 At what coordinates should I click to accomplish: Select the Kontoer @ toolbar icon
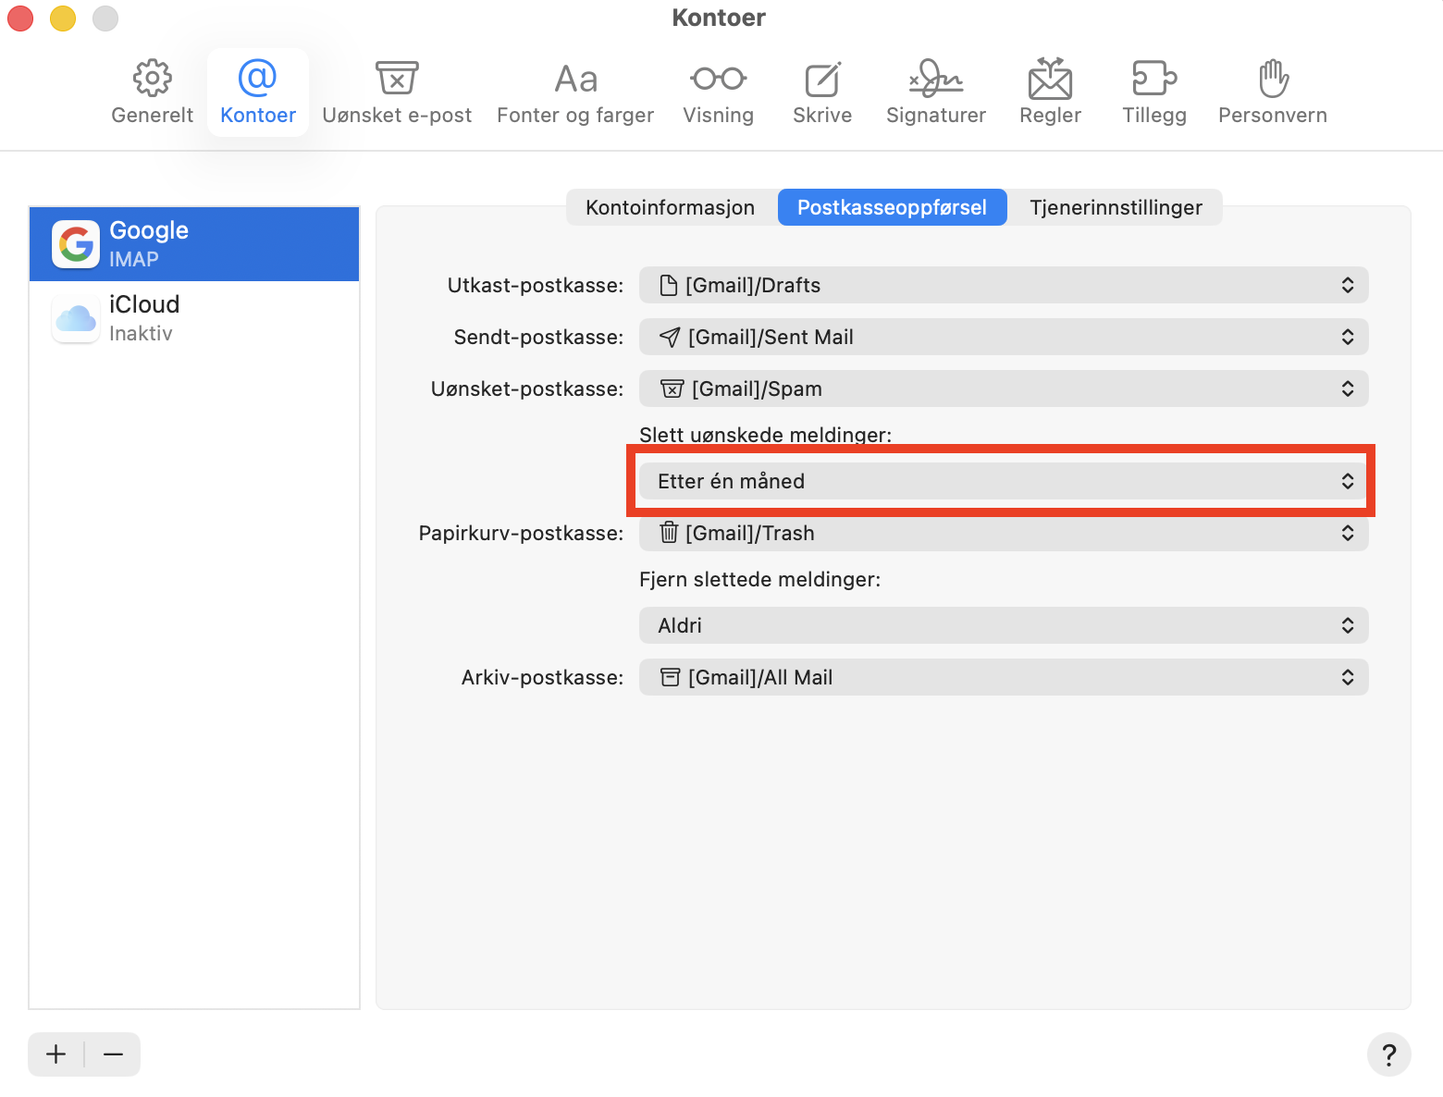(258, 92)
